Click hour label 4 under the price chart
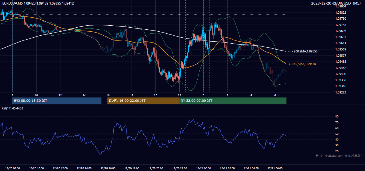365x171 pixels. (251, 95)
